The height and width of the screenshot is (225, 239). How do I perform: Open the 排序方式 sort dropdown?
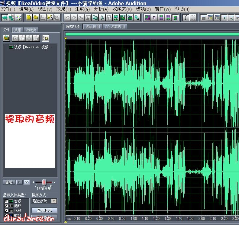point(54,201)
